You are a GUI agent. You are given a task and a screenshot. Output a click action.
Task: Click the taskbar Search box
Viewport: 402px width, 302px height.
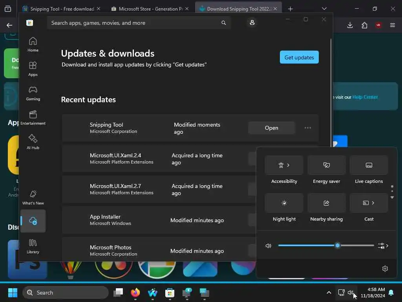(66, 293)
